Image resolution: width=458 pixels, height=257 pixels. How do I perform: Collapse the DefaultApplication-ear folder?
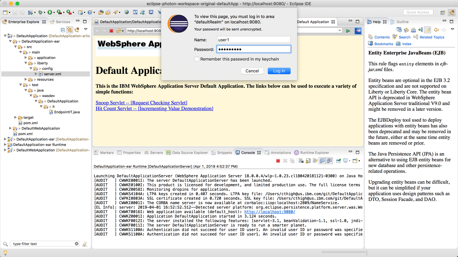click(x=10, y=41)
